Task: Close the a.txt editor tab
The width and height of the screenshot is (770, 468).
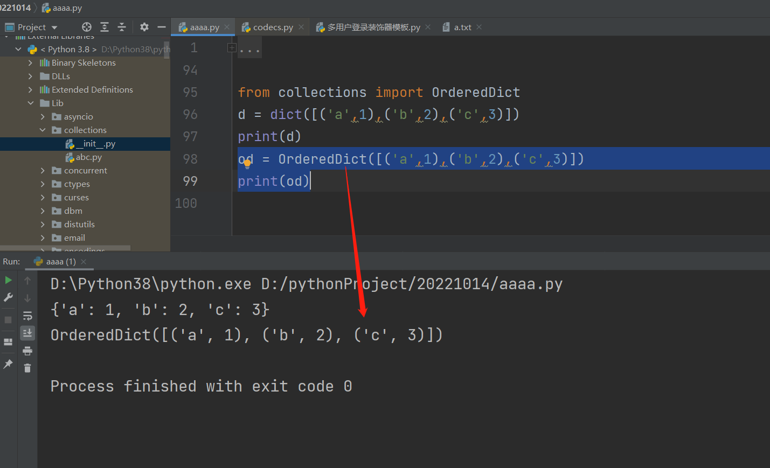Action: (x=479, y=27)
